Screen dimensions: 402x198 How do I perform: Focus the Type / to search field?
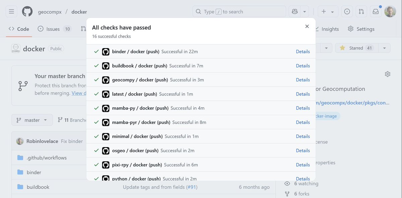click(239, 11)
